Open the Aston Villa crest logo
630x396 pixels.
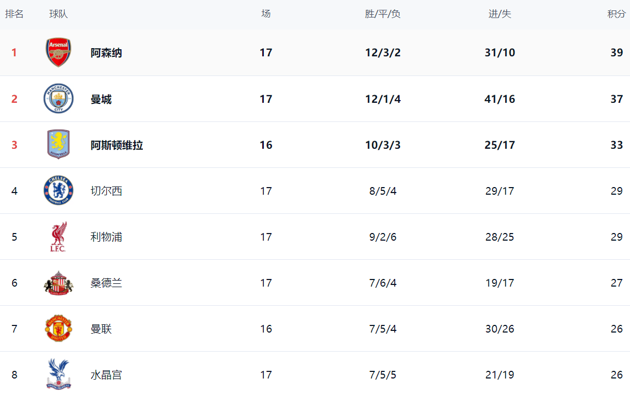click(58, 145)
